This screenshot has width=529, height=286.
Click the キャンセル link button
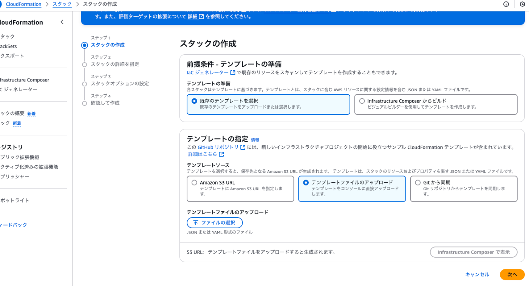pyautogui.click(x=477, y=275)
